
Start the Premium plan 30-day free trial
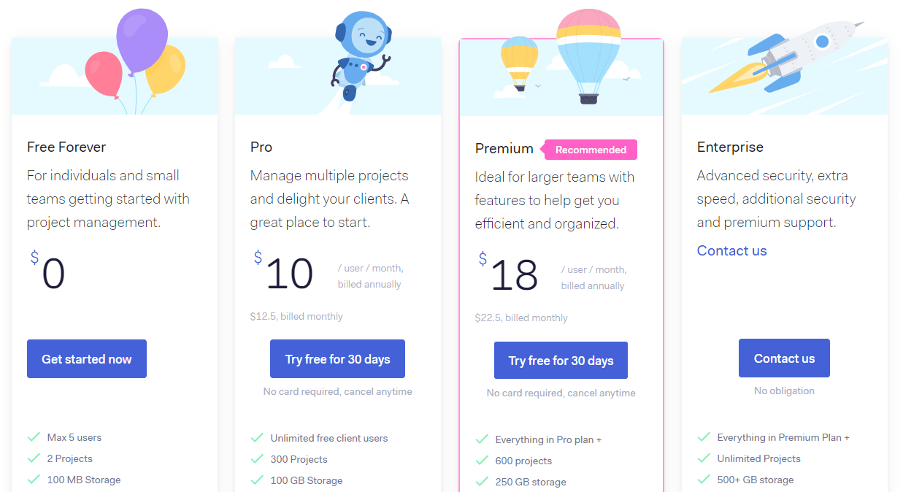click(561, 361)
